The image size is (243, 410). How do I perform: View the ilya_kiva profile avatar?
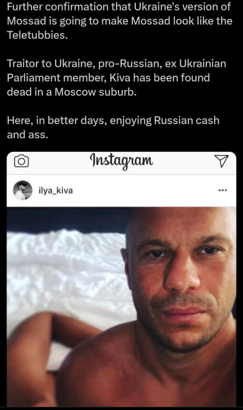point(23,190)
